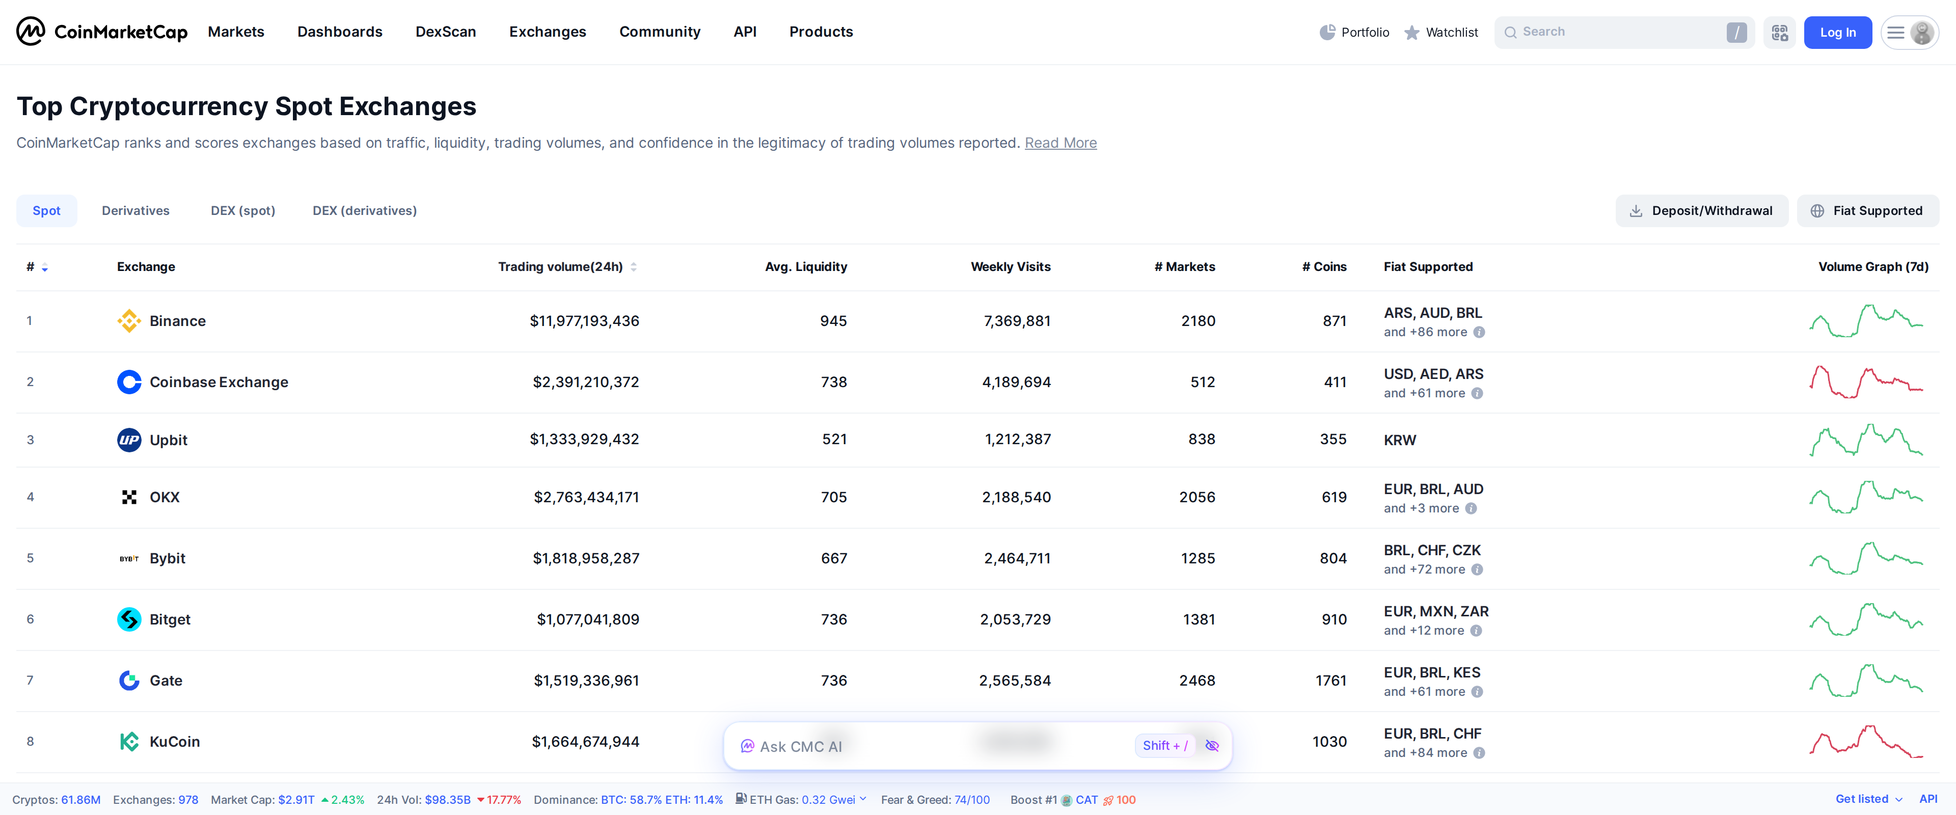Click the Deposit/Withdrawal button

[1702, 211]
